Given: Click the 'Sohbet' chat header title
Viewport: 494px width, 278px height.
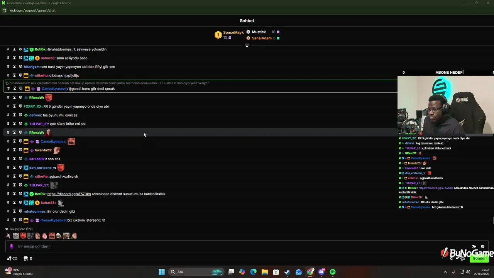Looking at the screenshot, I should click(247, 21).
